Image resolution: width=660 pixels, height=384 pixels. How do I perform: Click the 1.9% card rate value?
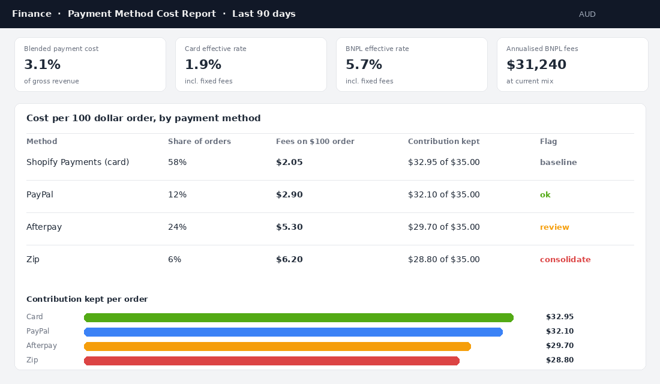(203, 64)
